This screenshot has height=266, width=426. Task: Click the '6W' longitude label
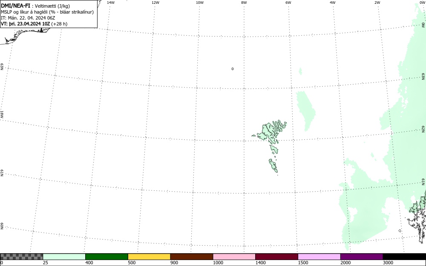click(288, 3)
